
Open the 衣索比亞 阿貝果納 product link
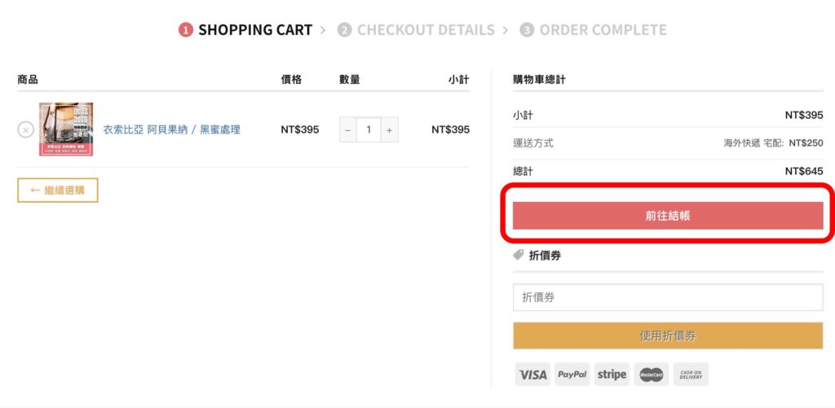pyautogui.click(x=171, y=129)
